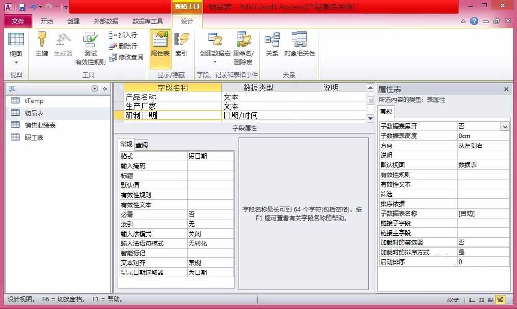Click the 日期/时间 data type cell
The width and height of the screenshot is (517, 309).
click(258, 115)
